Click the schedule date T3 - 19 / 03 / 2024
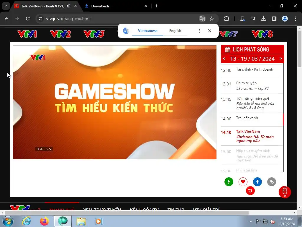The width and height of the screenshot is (302, 227). 252,59
